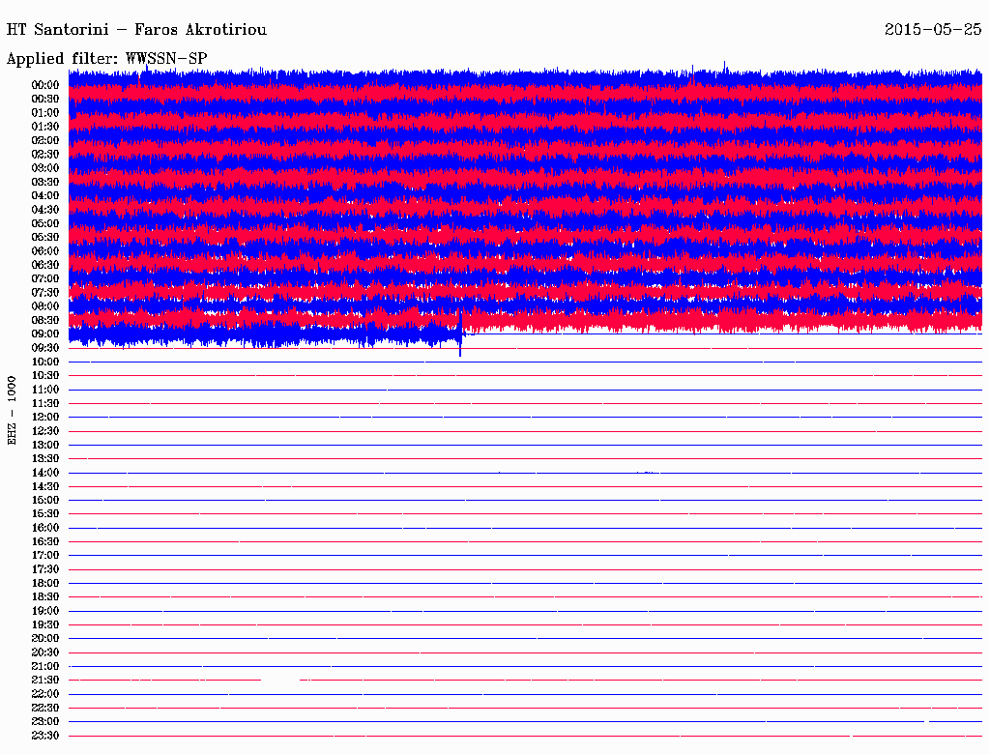Click the date 2015-05-25 in the header
This screenshot has width=990, height=754.
click(933, 29)
